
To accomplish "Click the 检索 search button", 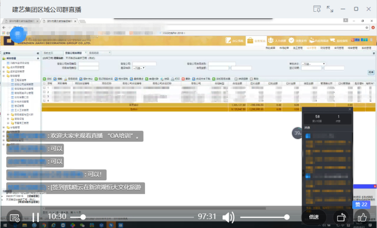I will pos(371,72).
